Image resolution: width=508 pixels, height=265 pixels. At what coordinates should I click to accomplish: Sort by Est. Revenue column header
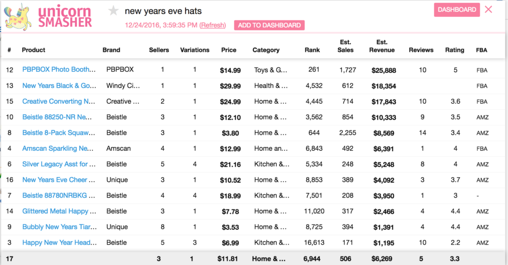coord(381,46)
